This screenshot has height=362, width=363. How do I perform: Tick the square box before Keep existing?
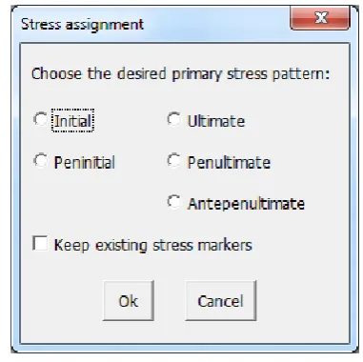[40, 244]
